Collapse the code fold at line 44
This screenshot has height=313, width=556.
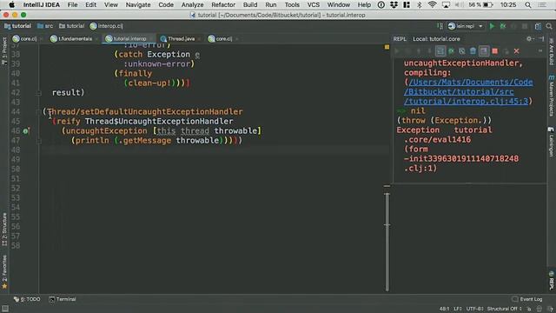point(39,112)
